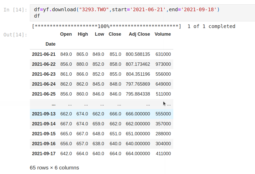Click the 2021-09-17 row label

pyautogui.click(x=44, y=154)
